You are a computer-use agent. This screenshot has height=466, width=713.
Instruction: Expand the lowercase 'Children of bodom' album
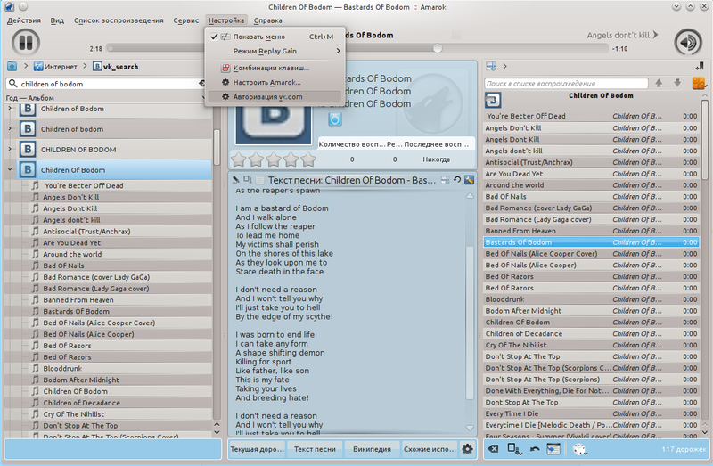[x=10, y=129]
